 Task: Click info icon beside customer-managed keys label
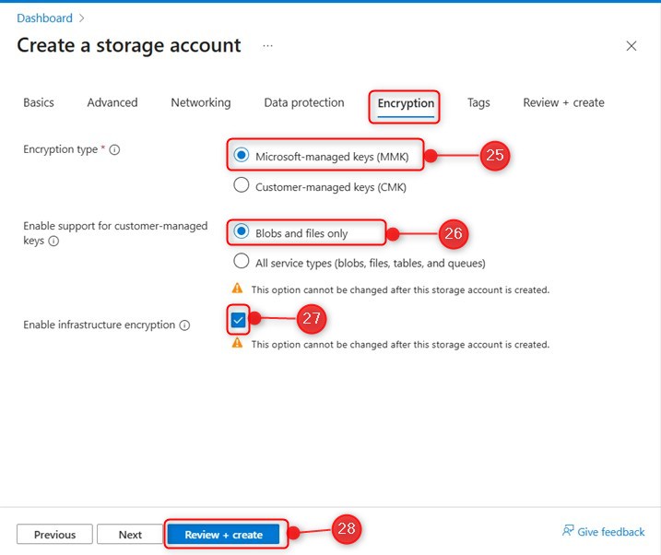(53, 242)
